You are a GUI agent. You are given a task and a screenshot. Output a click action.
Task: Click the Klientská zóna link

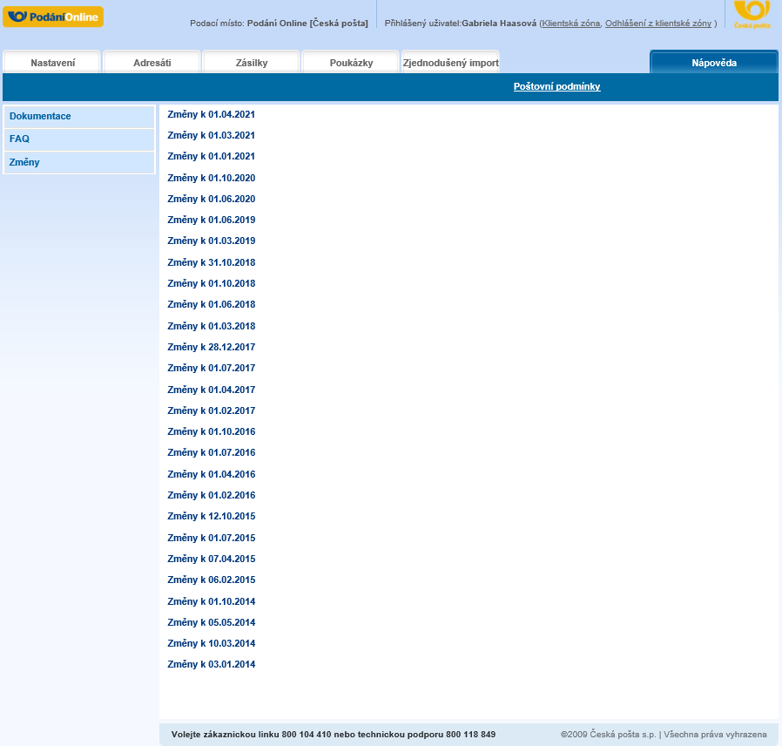point(570,24)
